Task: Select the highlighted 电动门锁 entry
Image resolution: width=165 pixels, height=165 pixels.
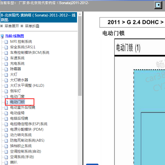Action: 17,102
